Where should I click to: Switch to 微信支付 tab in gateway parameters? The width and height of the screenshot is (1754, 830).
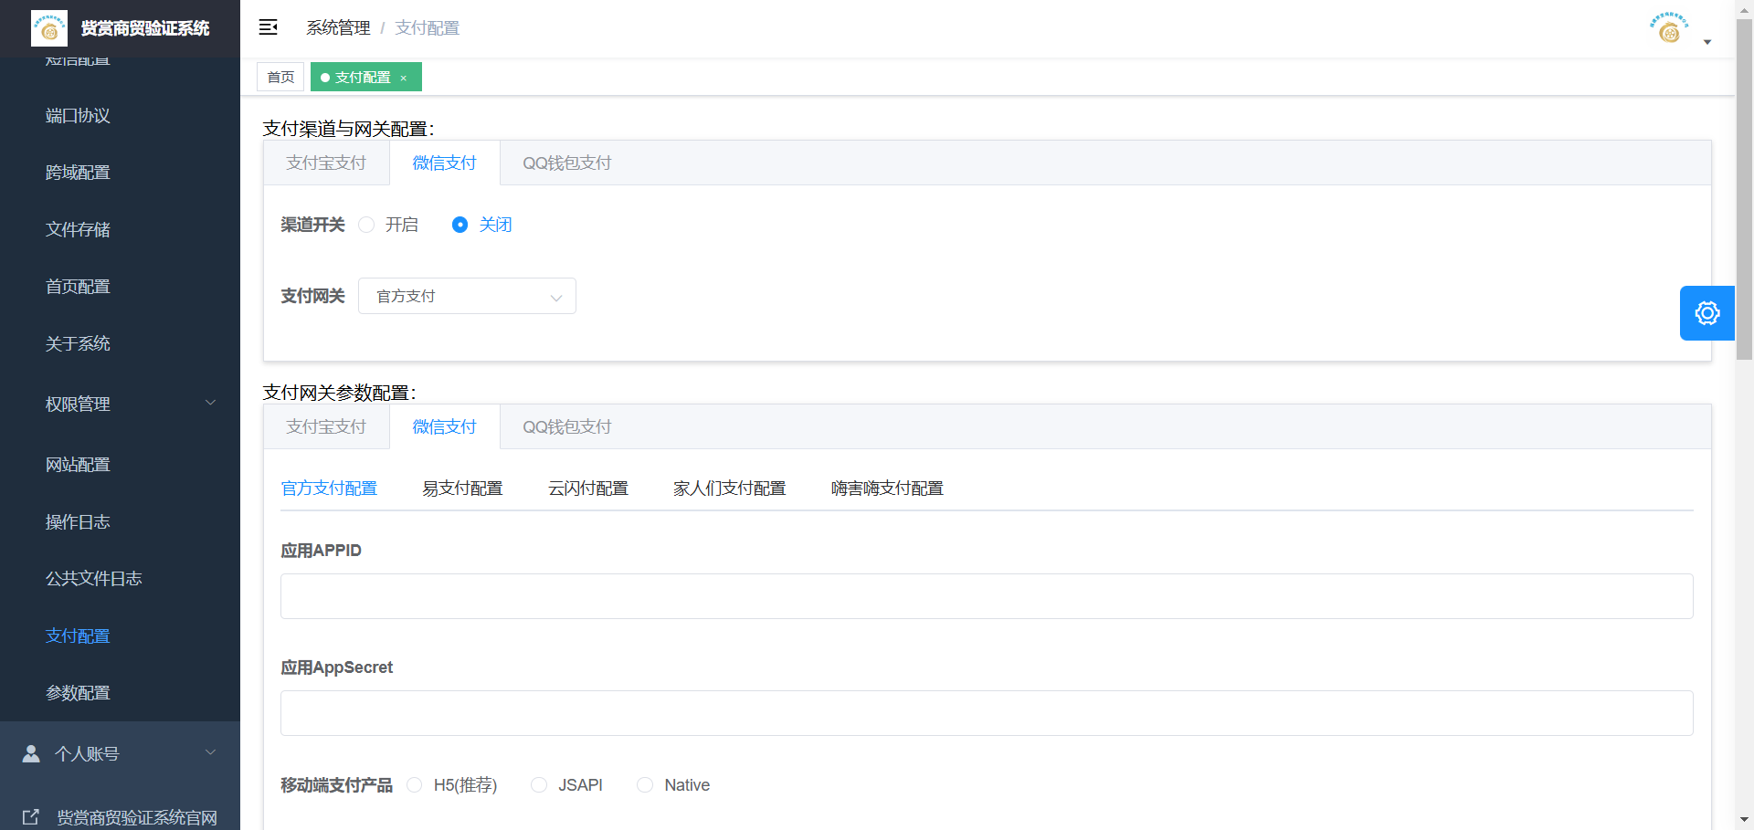click(445, 427)
